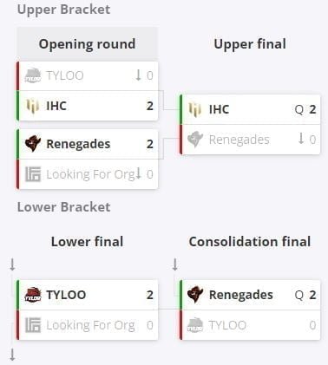The height and width of the screenshot is (365, 328).
Task: Click greyed TYLOO logo in Consolidation final
Action: 195,325
